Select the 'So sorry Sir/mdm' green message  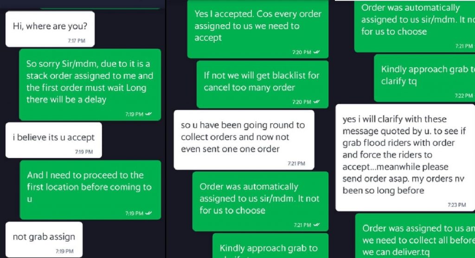pos(90,85)
